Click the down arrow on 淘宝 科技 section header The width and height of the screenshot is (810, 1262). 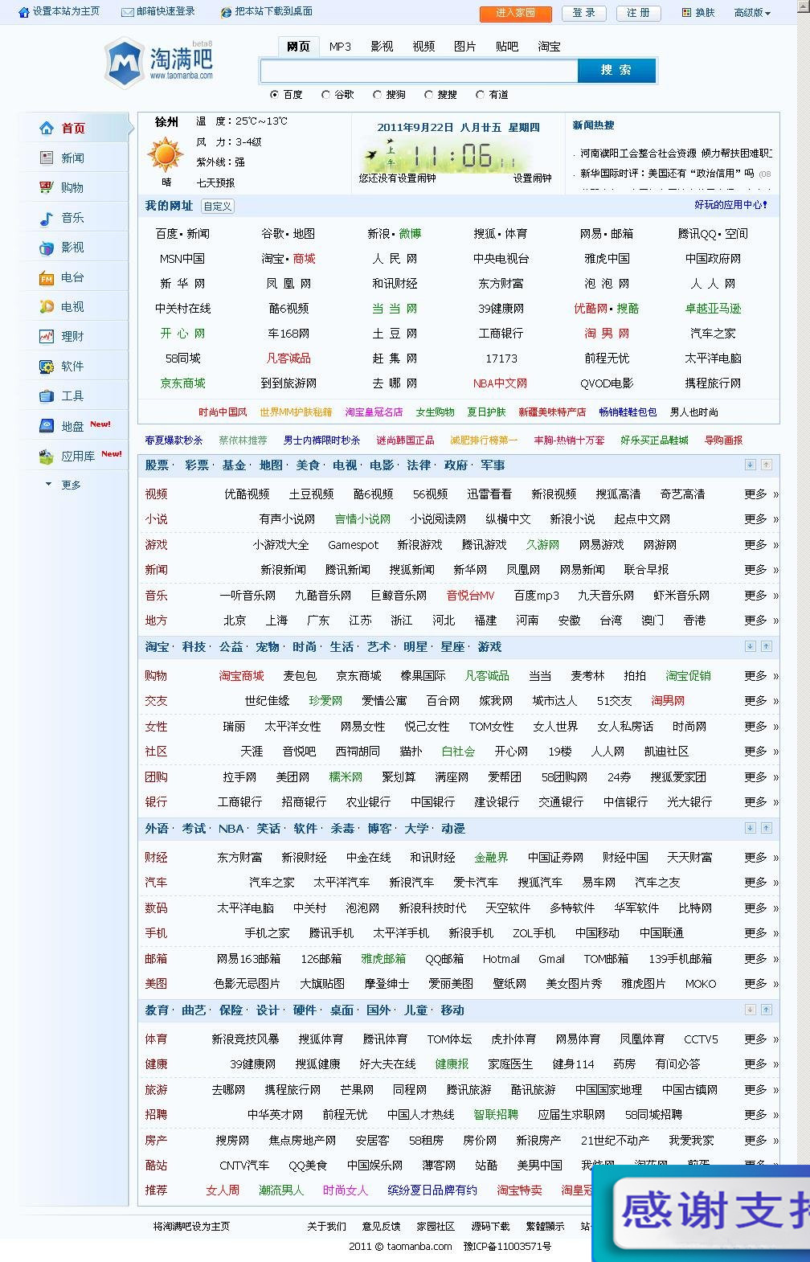tap(751, 646)
